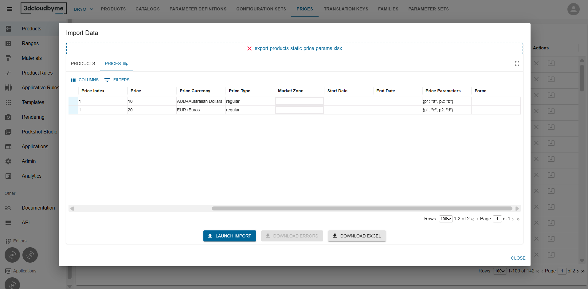The image size is (588, 289).
Task: Click the first row download icon in Actions column
Action: pos(551,63)
